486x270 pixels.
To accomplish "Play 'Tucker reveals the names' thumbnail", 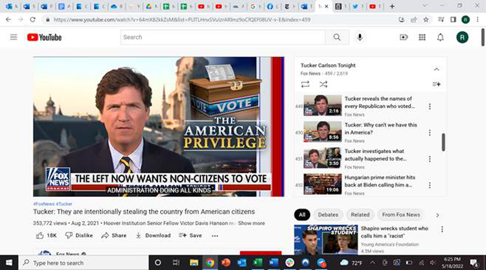I will (323, 105).
